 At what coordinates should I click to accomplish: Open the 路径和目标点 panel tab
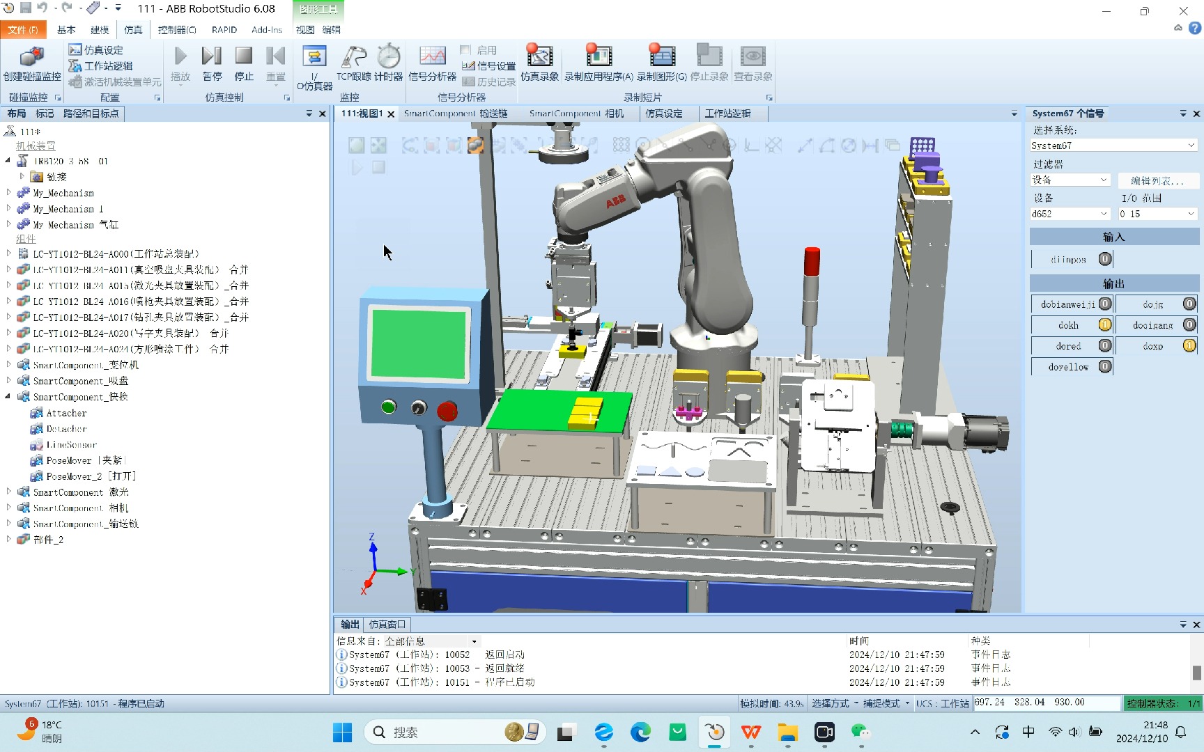(91, 113)
